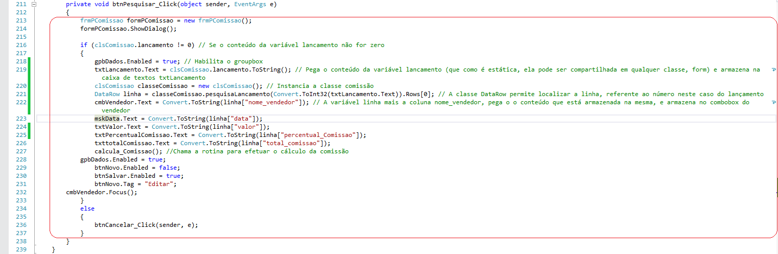Collapse the btnPesquisar_Click method outline
The width and height of the screenshot is (778, 254).
click(34, 4)
